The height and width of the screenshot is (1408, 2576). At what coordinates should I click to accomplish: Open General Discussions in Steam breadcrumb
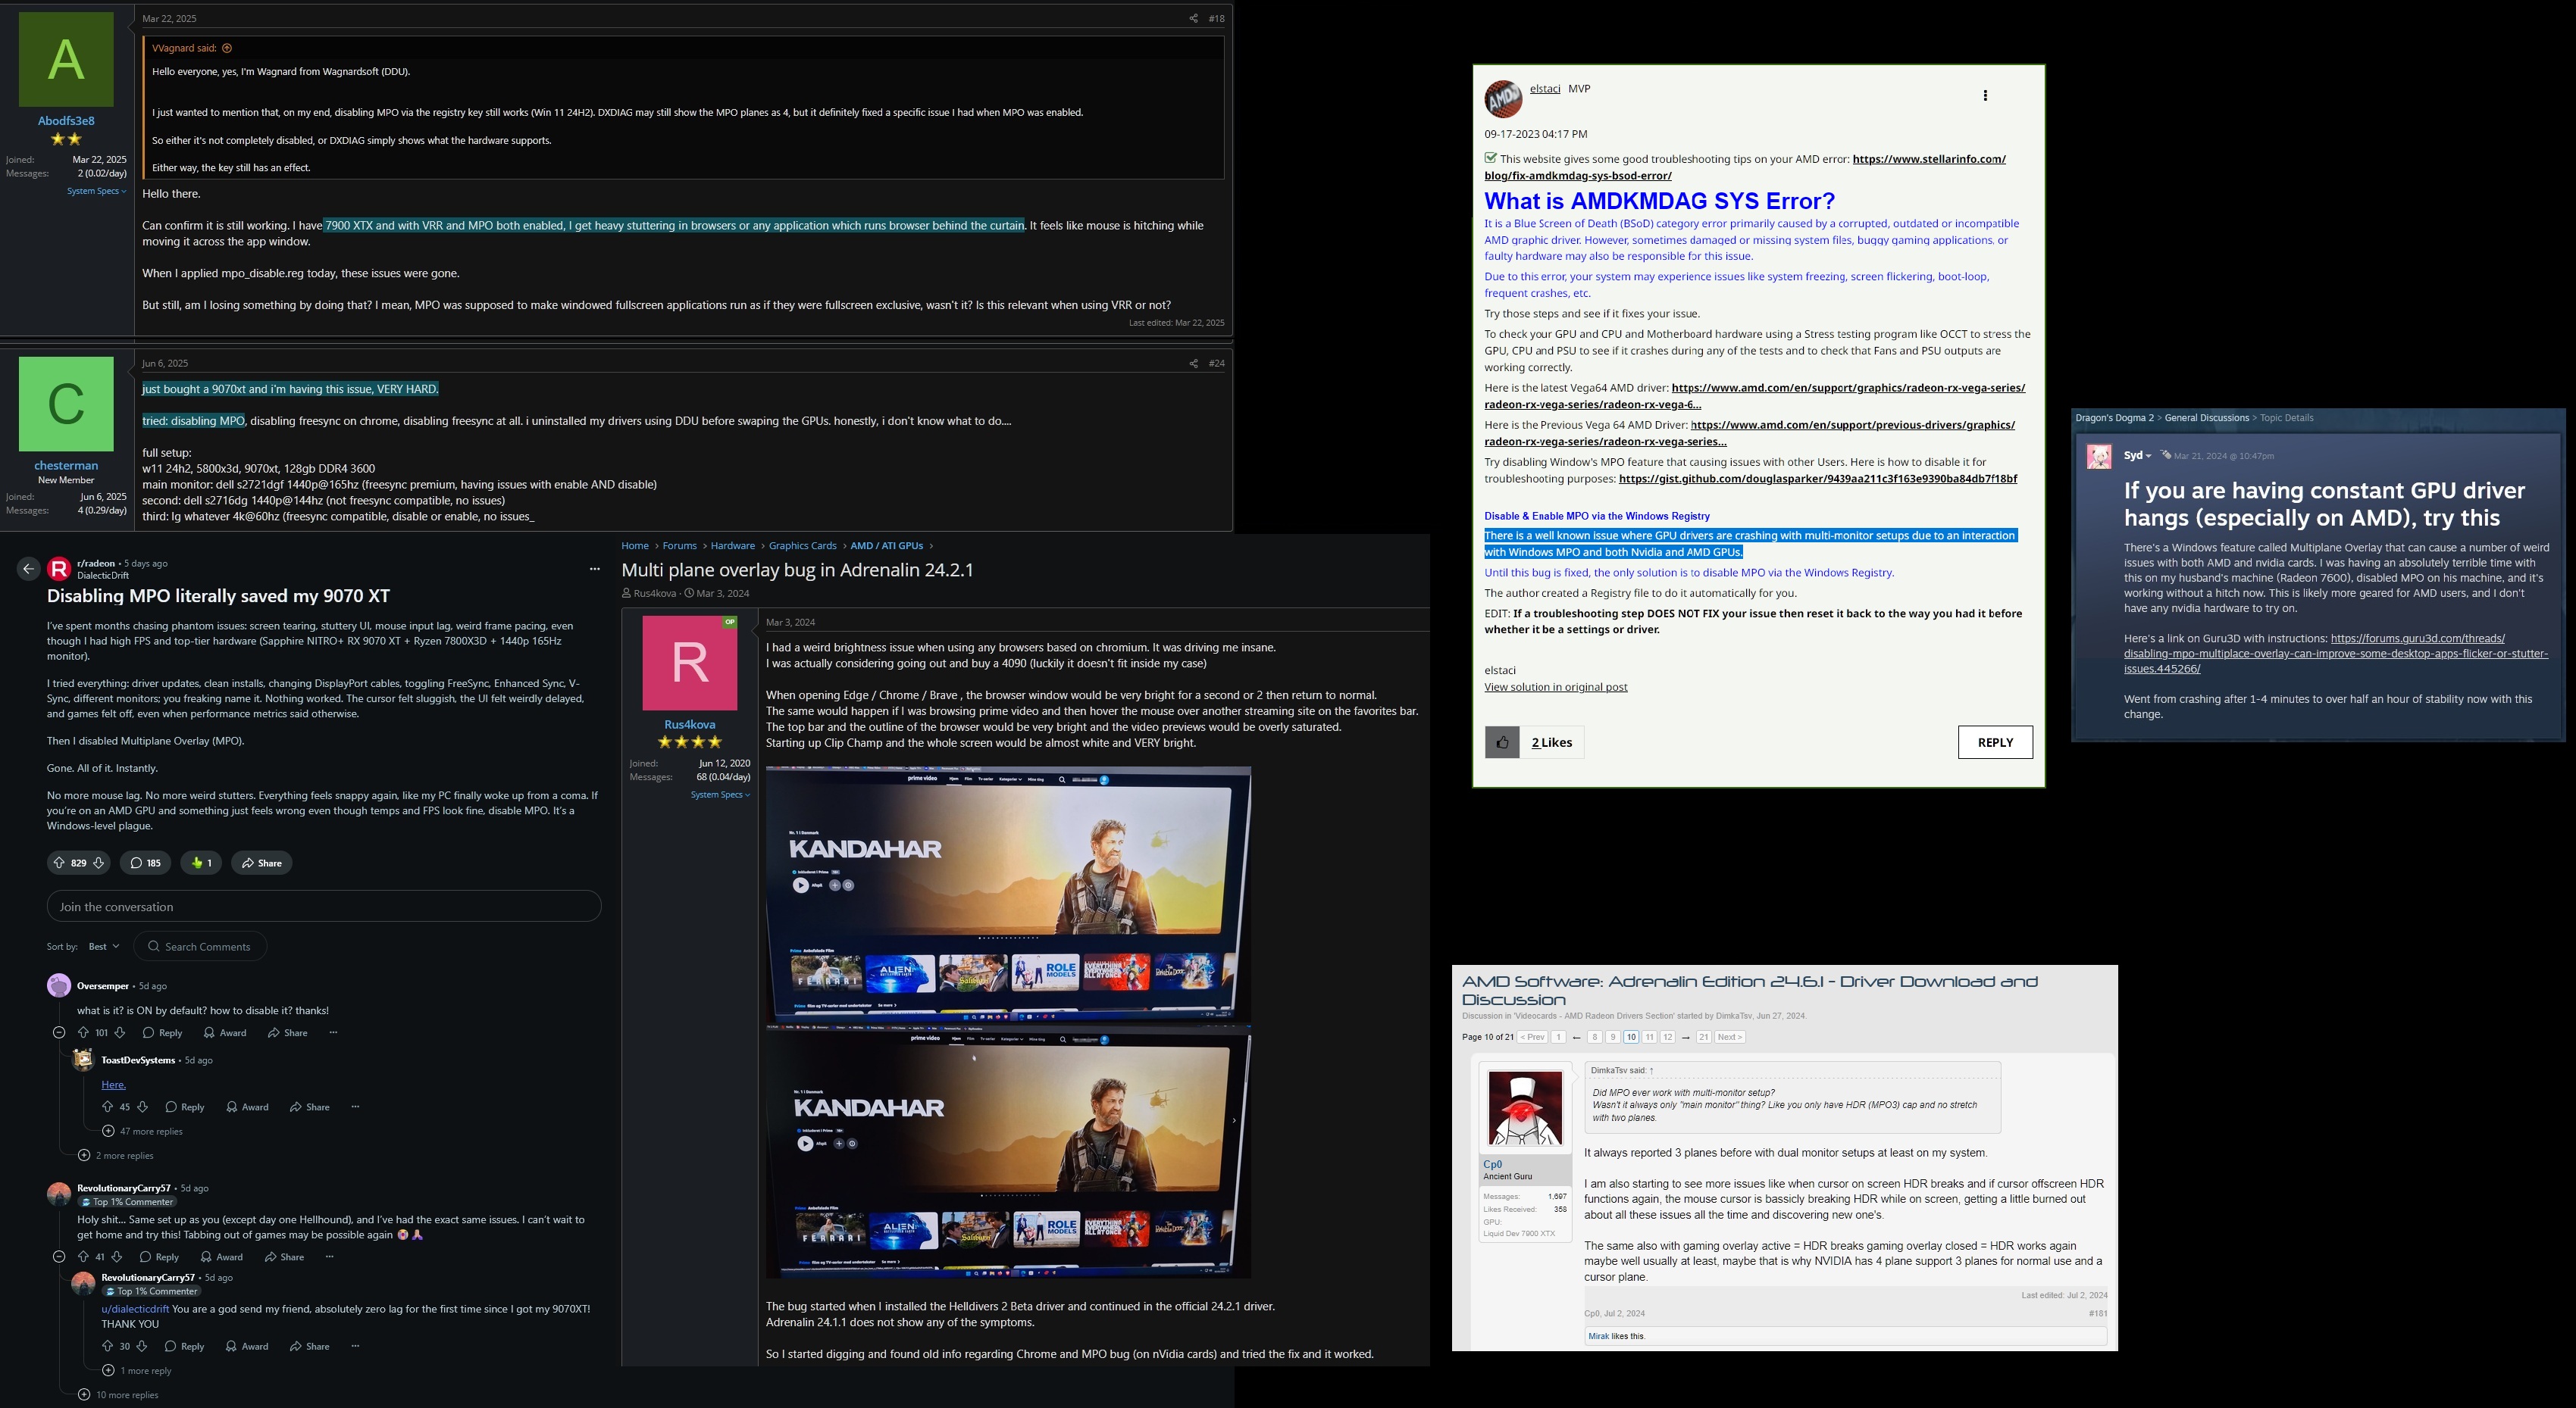[x=2207, y=417]
